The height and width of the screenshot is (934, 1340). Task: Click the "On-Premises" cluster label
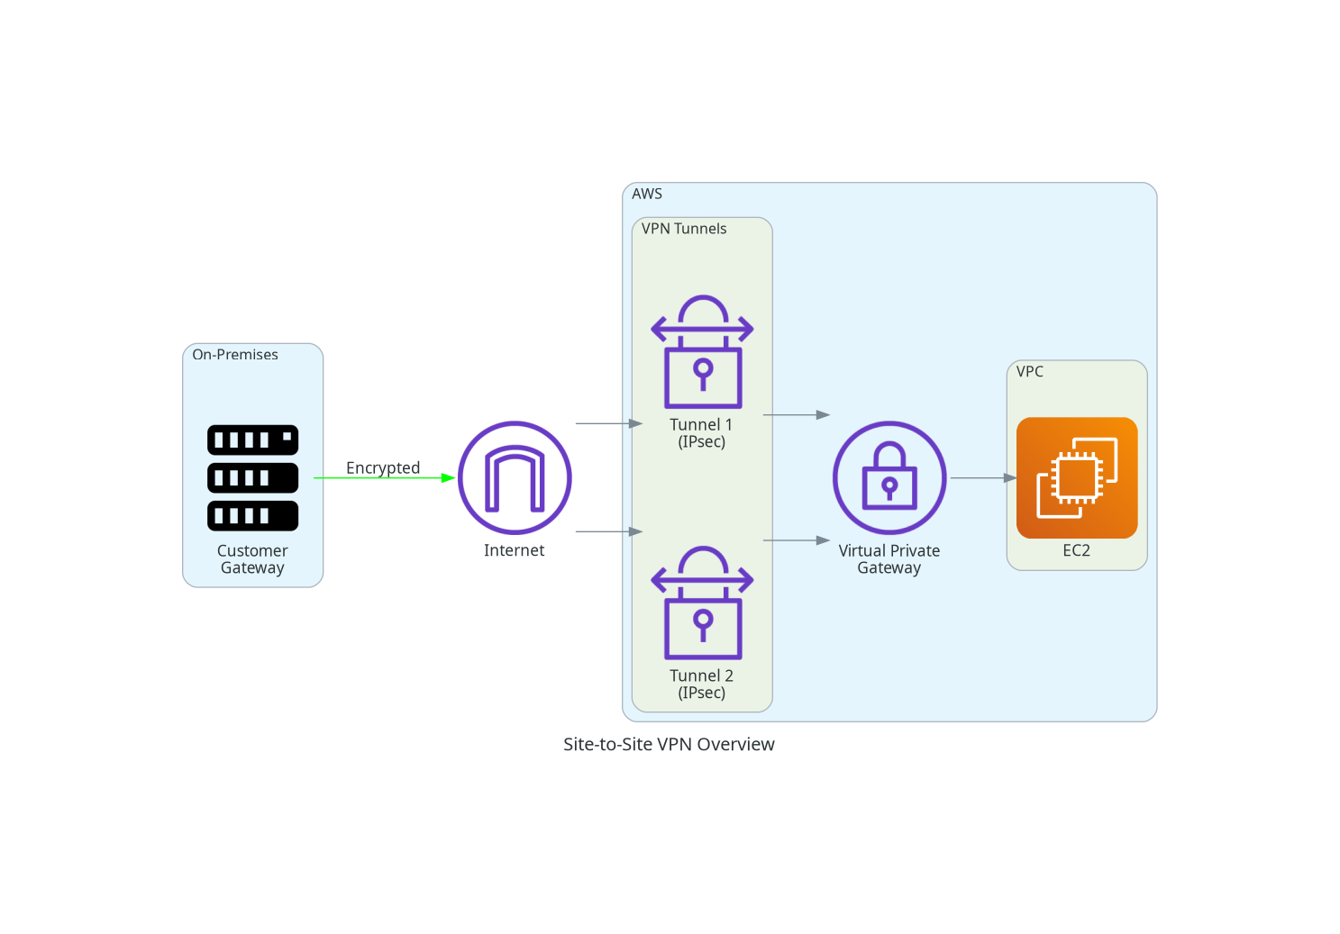click(x=235, y=355)
